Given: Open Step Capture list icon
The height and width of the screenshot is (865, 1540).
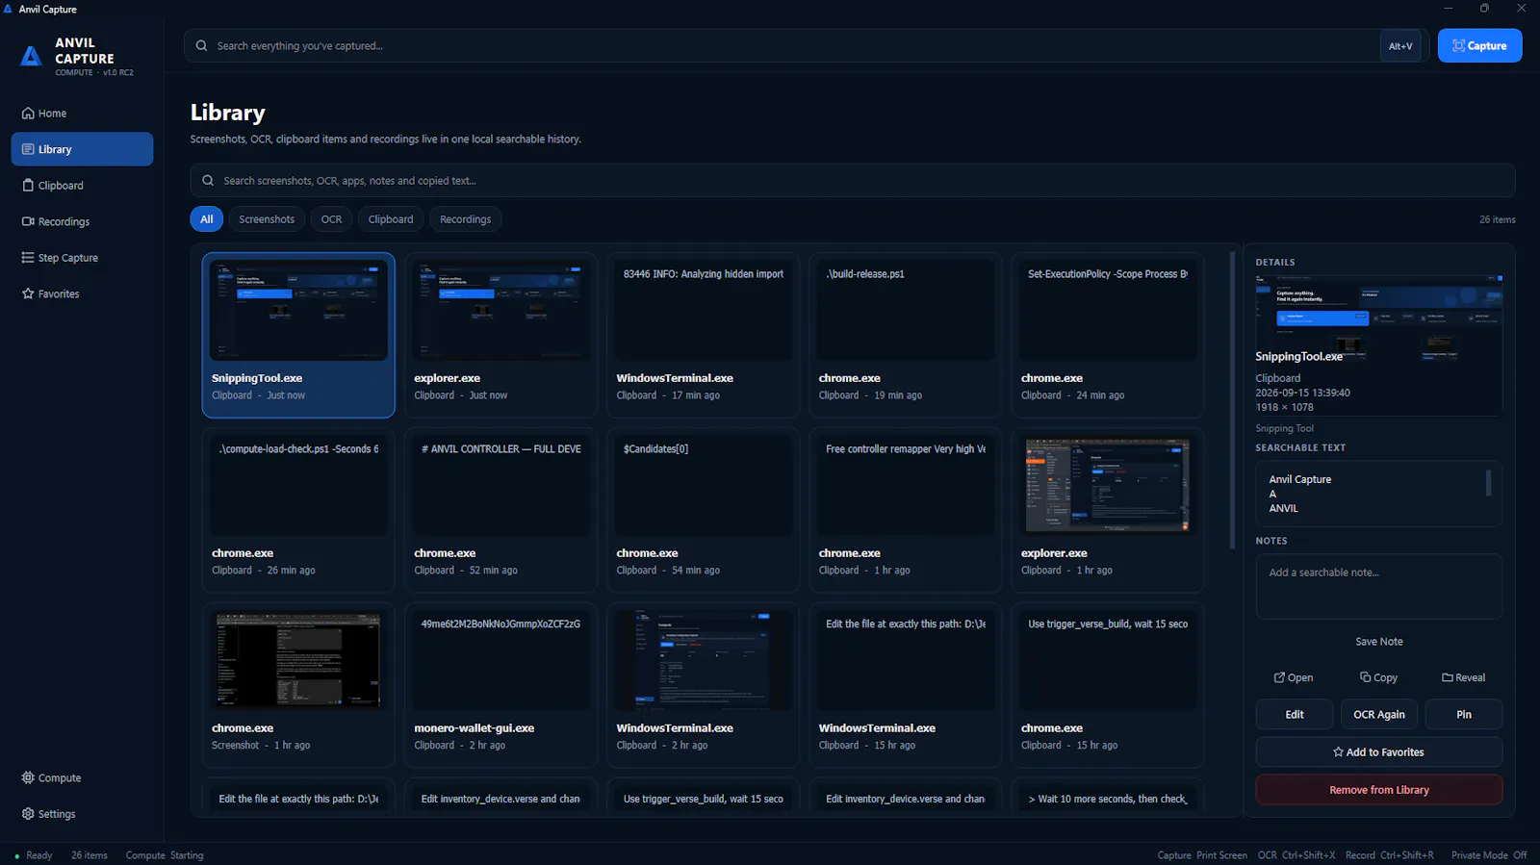Looking at the screenshot, I should (28, 258).
